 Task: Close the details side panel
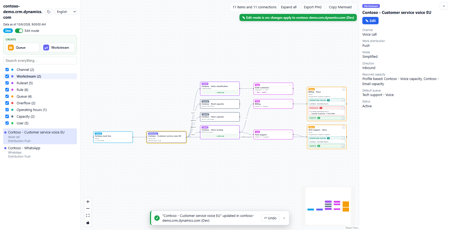(x=444, y=6)
